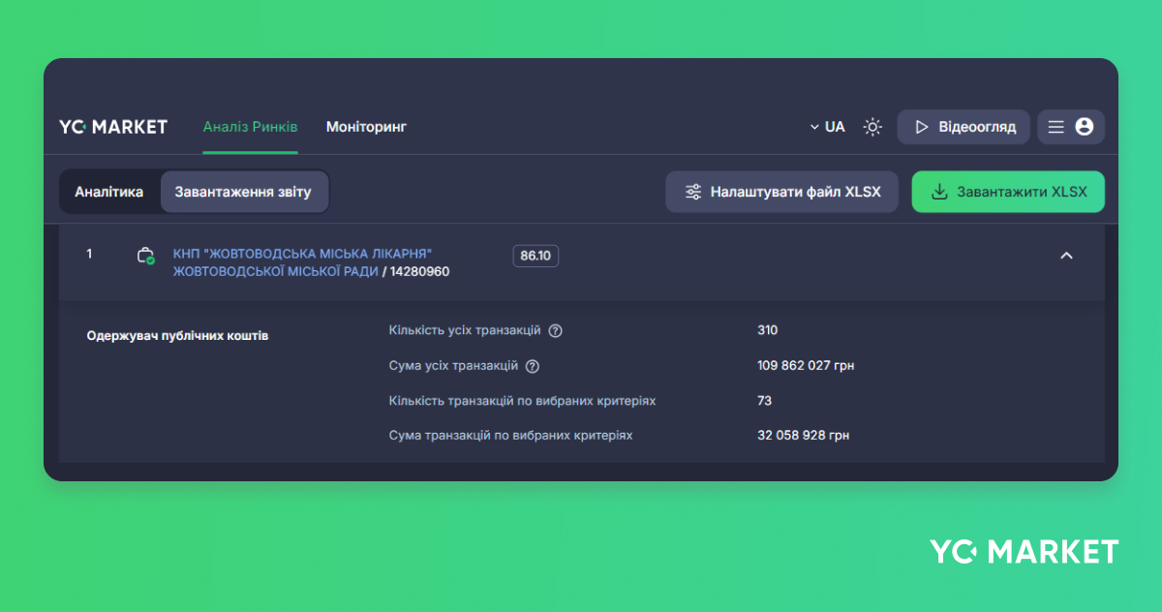Click Налаштувати файл XLSX button

click(781, 192)
